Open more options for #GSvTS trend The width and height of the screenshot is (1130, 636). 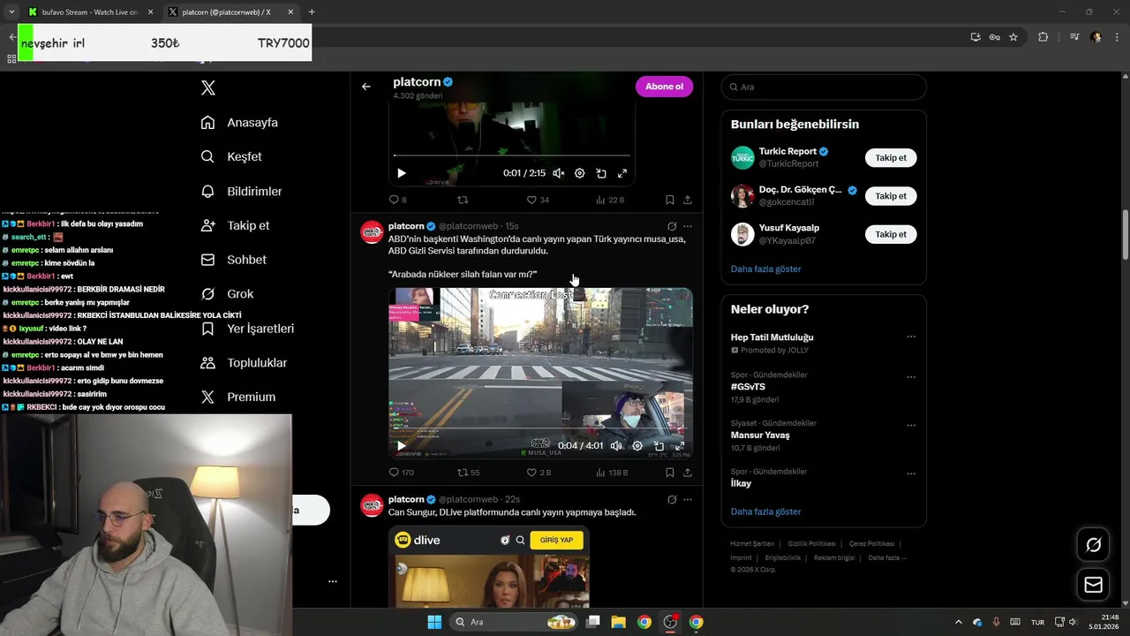pyautogui.click(x=911, y=377)
